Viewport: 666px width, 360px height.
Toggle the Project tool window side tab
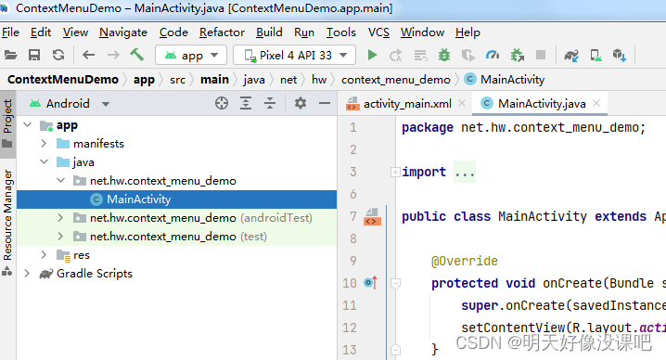7,123
